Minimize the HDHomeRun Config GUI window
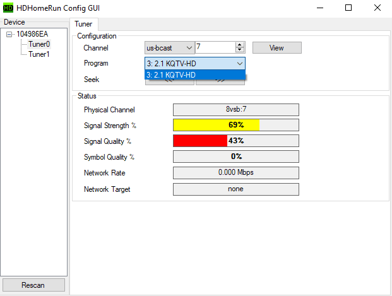Viewport: 392px width, 296px height. click(x=320, y=8)
